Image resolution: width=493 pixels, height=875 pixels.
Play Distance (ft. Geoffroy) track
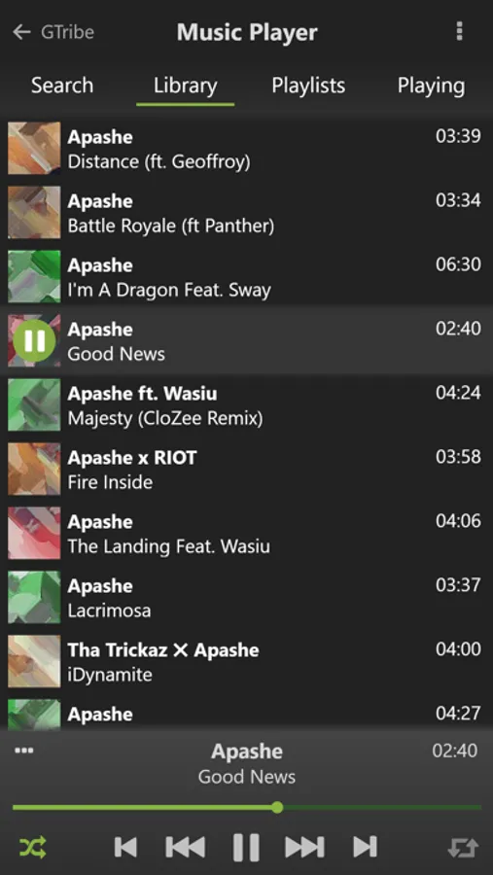246,149
